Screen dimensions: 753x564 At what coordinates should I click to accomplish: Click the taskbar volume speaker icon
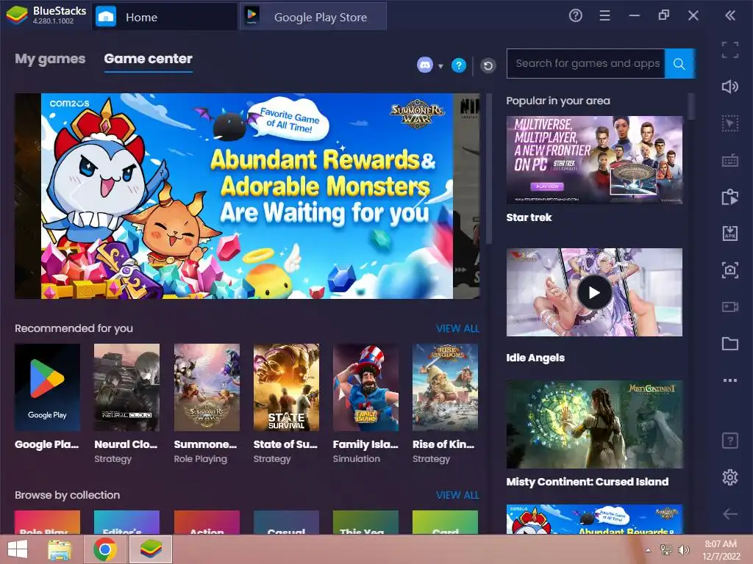coord(683,550)
